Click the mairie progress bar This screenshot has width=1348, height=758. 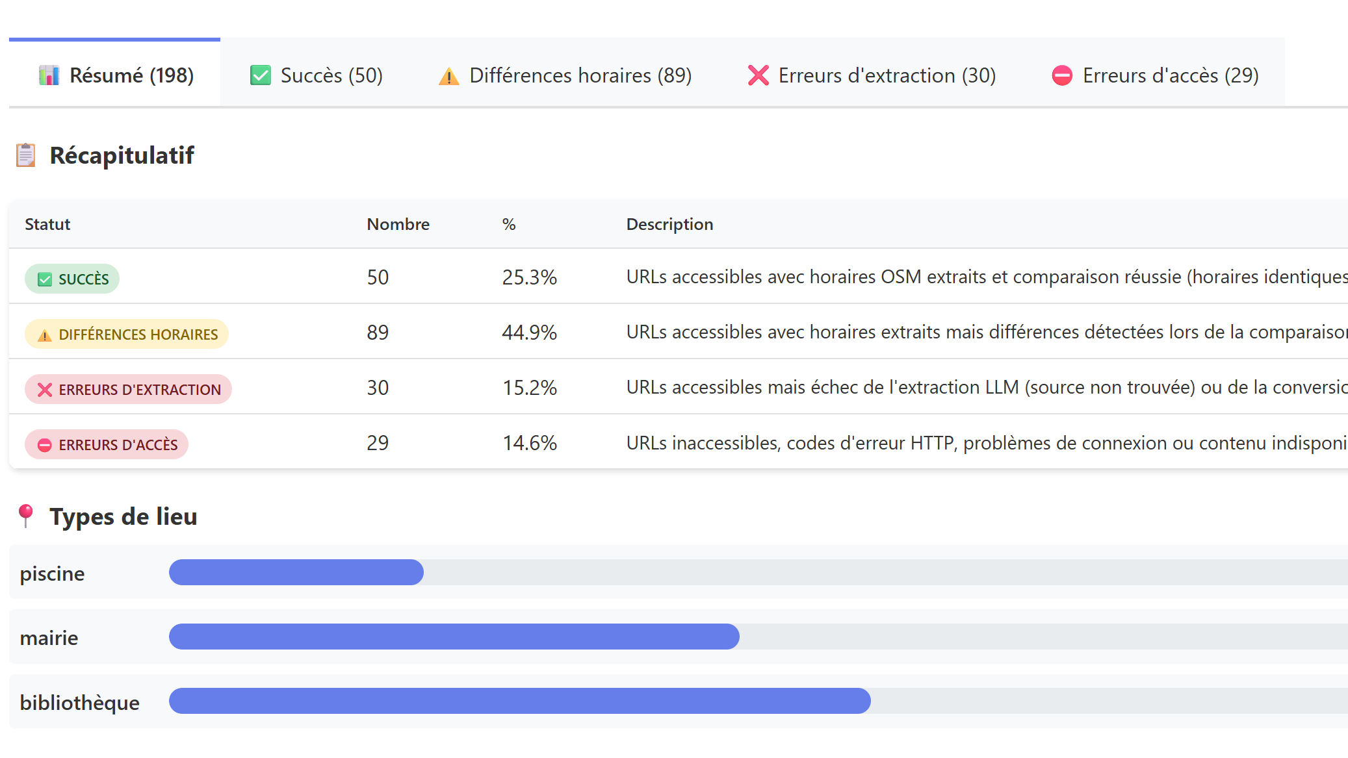tap(758, 637)
